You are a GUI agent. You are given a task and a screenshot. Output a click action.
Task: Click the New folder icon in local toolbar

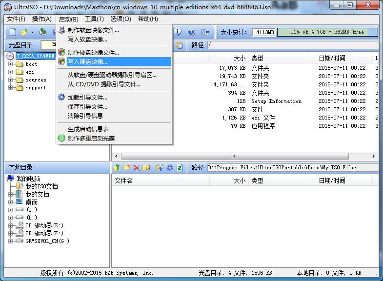[127, 168]
